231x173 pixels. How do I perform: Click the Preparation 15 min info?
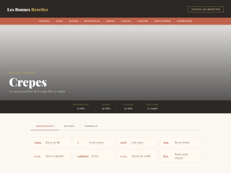[x=81, y=107]
